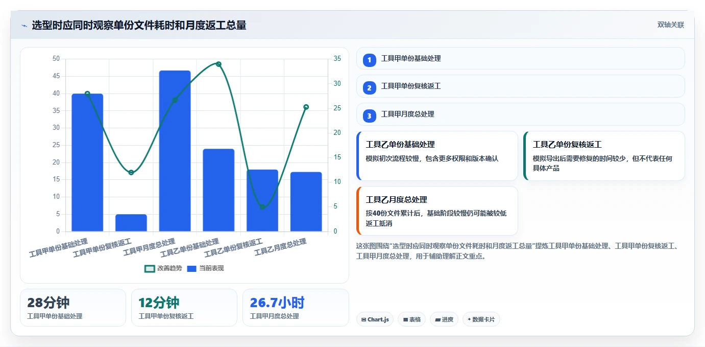Open list item 工具甲月度总处理
The image size is (705, 347).
pos(520,114)
